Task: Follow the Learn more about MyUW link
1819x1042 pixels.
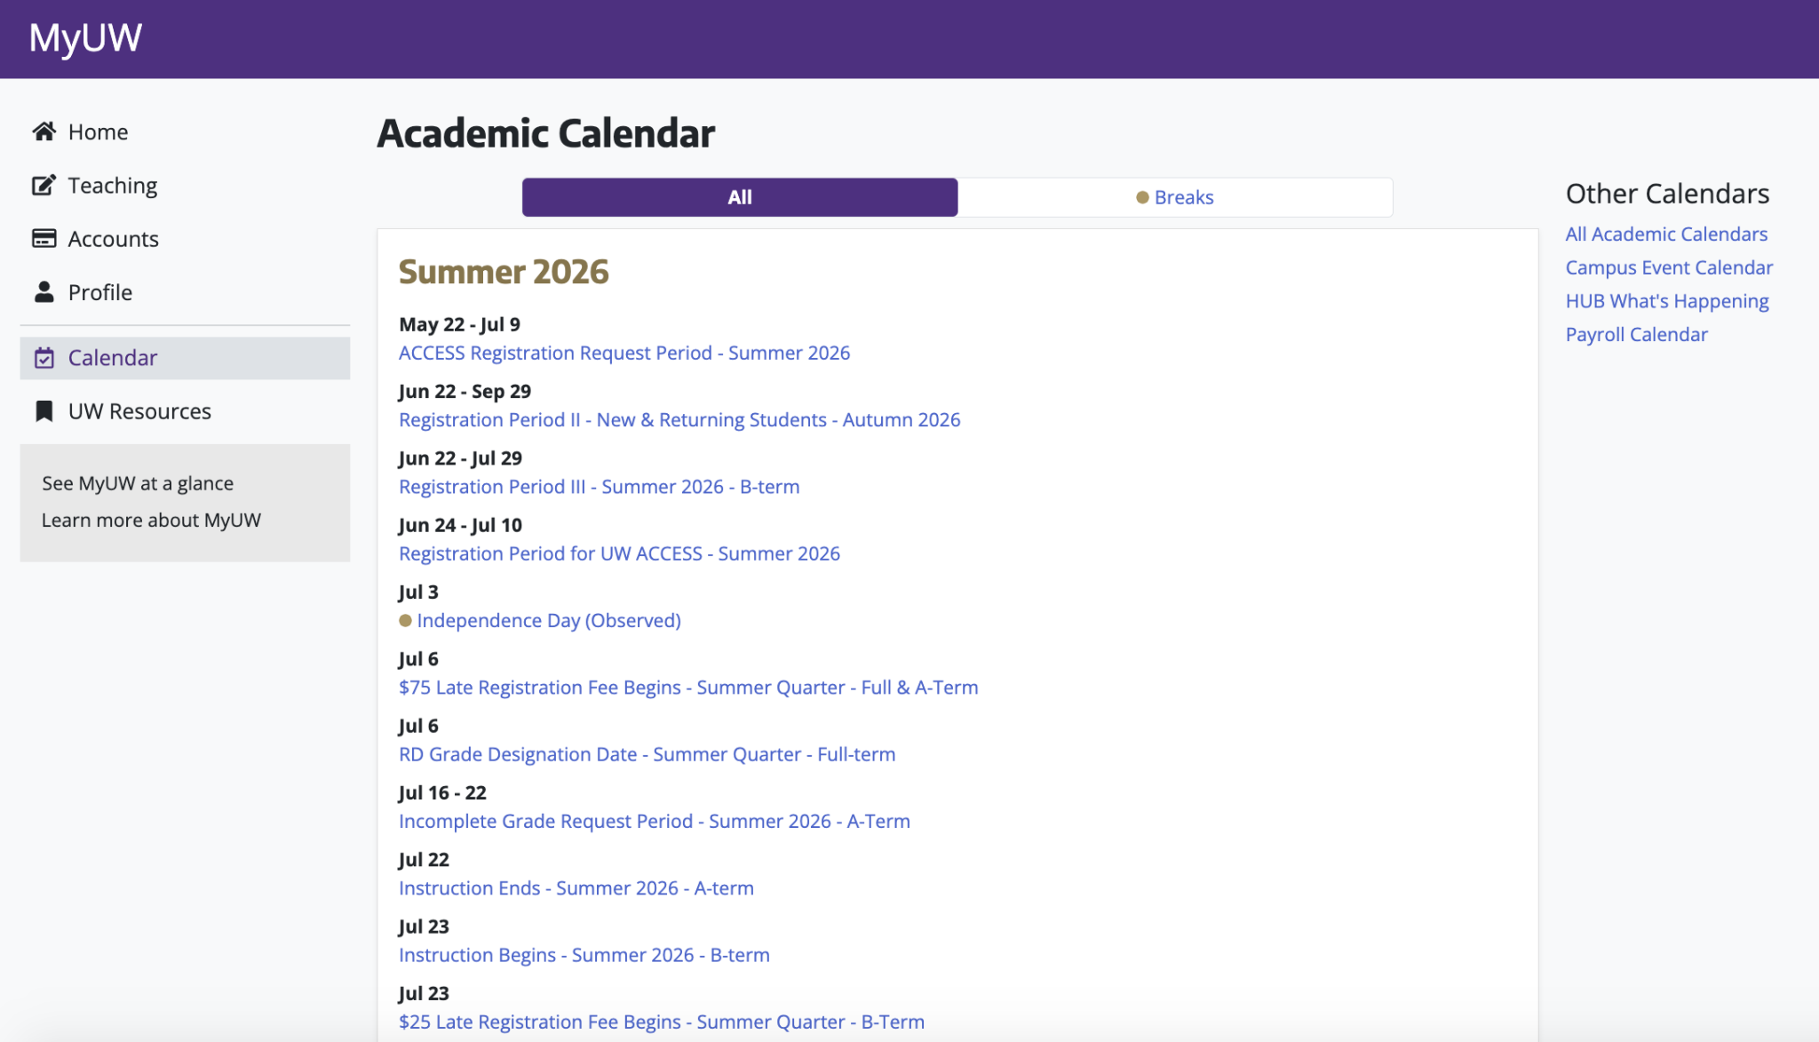Action: click(x=151, y=521)
